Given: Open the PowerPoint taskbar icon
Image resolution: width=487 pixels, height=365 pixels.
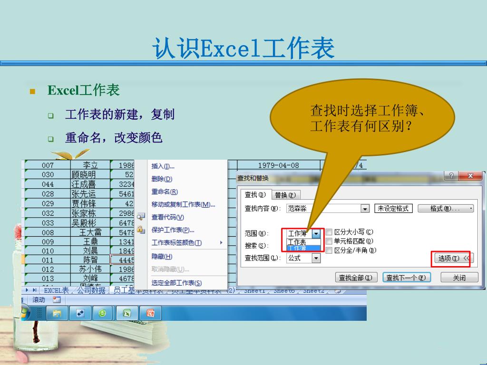Looking at the screenshot, I should tap(151, 313).
